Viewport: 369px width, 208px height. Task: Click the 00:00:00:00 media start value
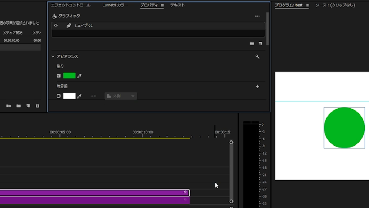(x=12, y=40)
